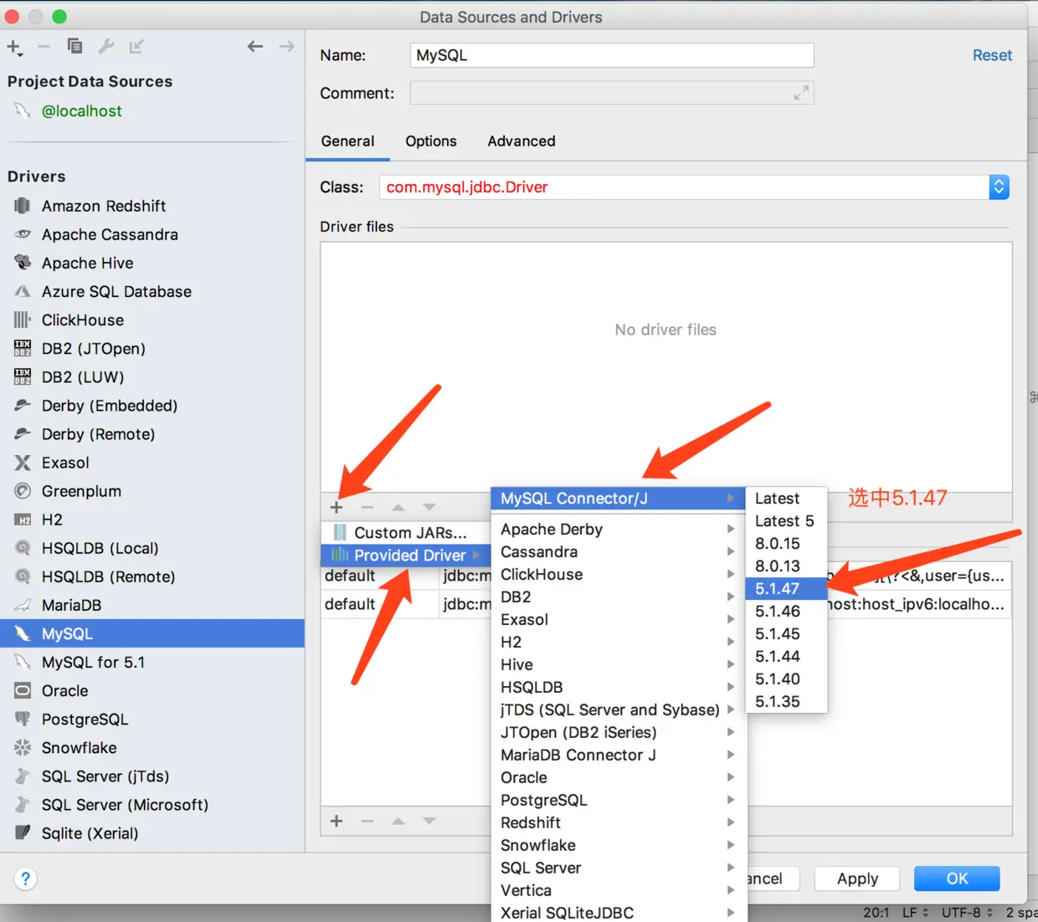Click the plus icon under driver files
The image size is (1038, 922).
[x=337, y=507]
